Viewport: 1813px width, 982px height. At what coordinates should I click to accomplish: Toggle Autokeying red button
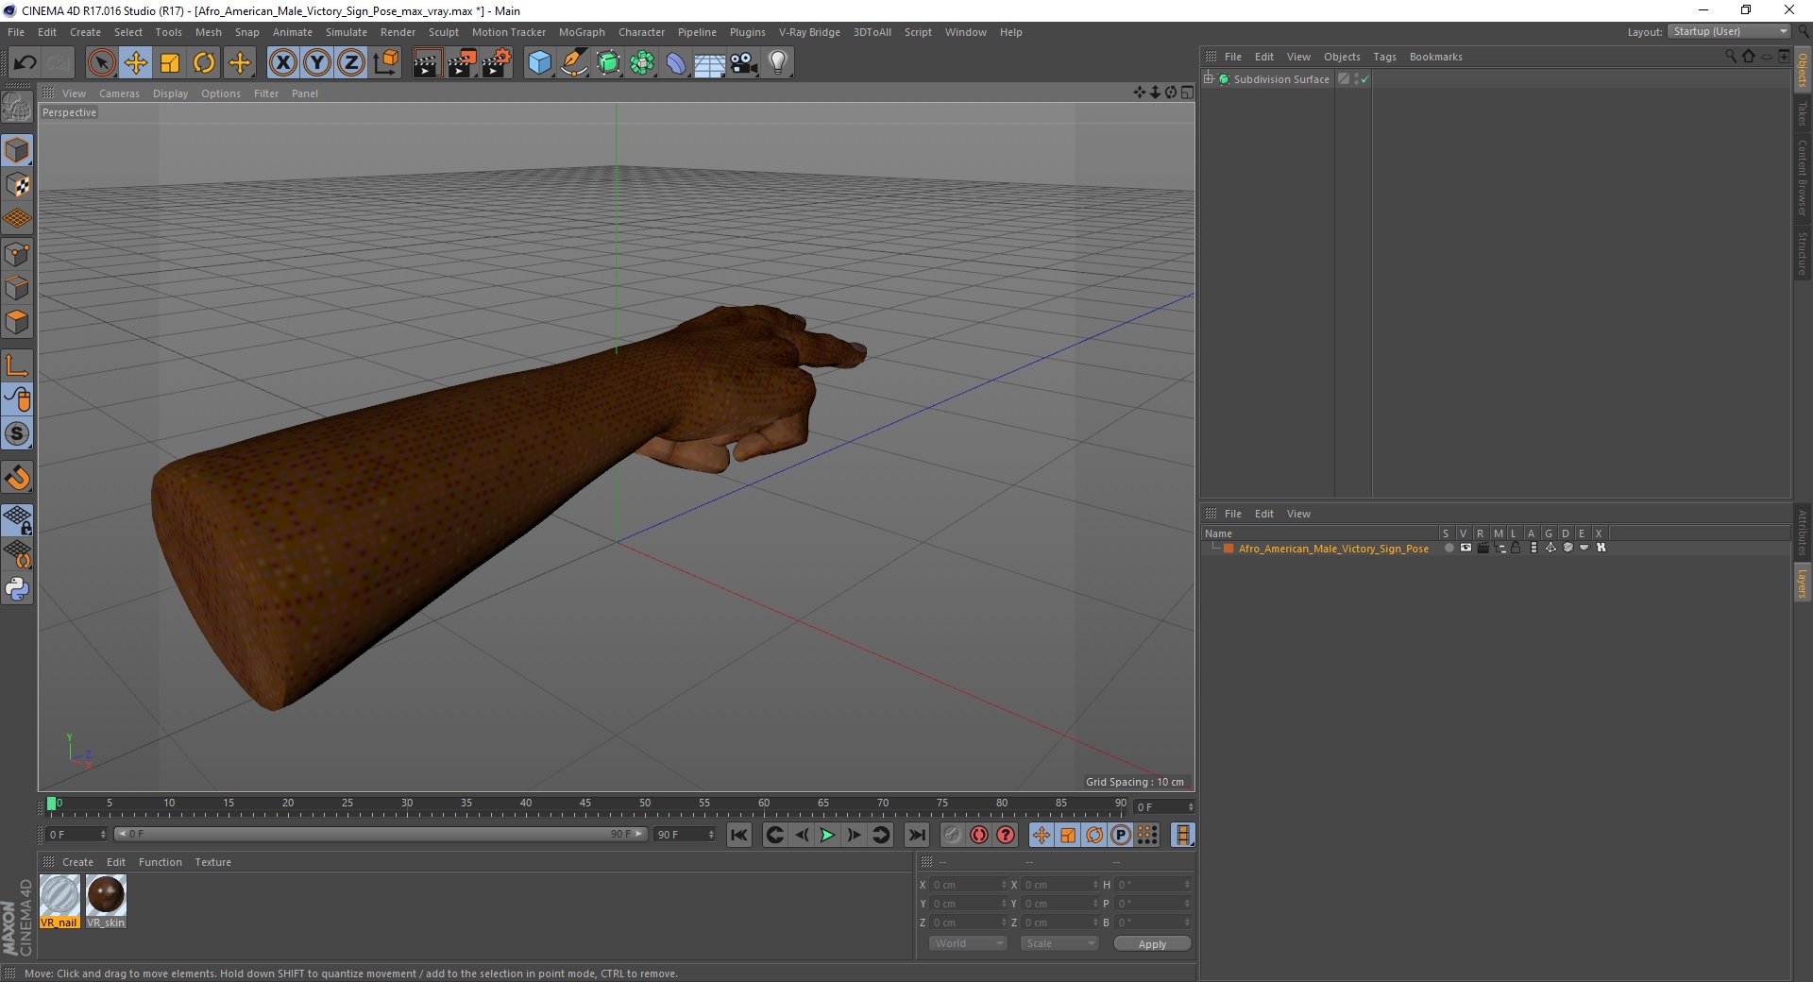[x=979, y=835]
